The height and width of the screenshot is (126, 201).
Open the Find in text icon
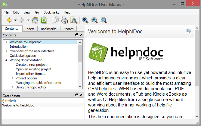tap(74, 20)
